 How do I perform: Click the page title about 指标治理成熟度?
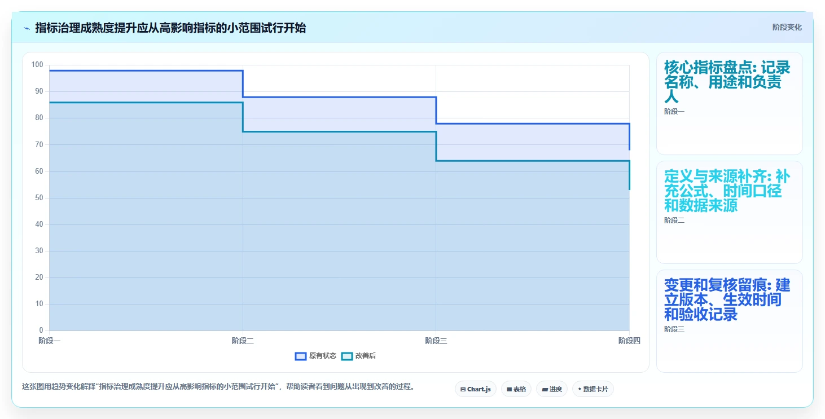click(x=170, y=28)
